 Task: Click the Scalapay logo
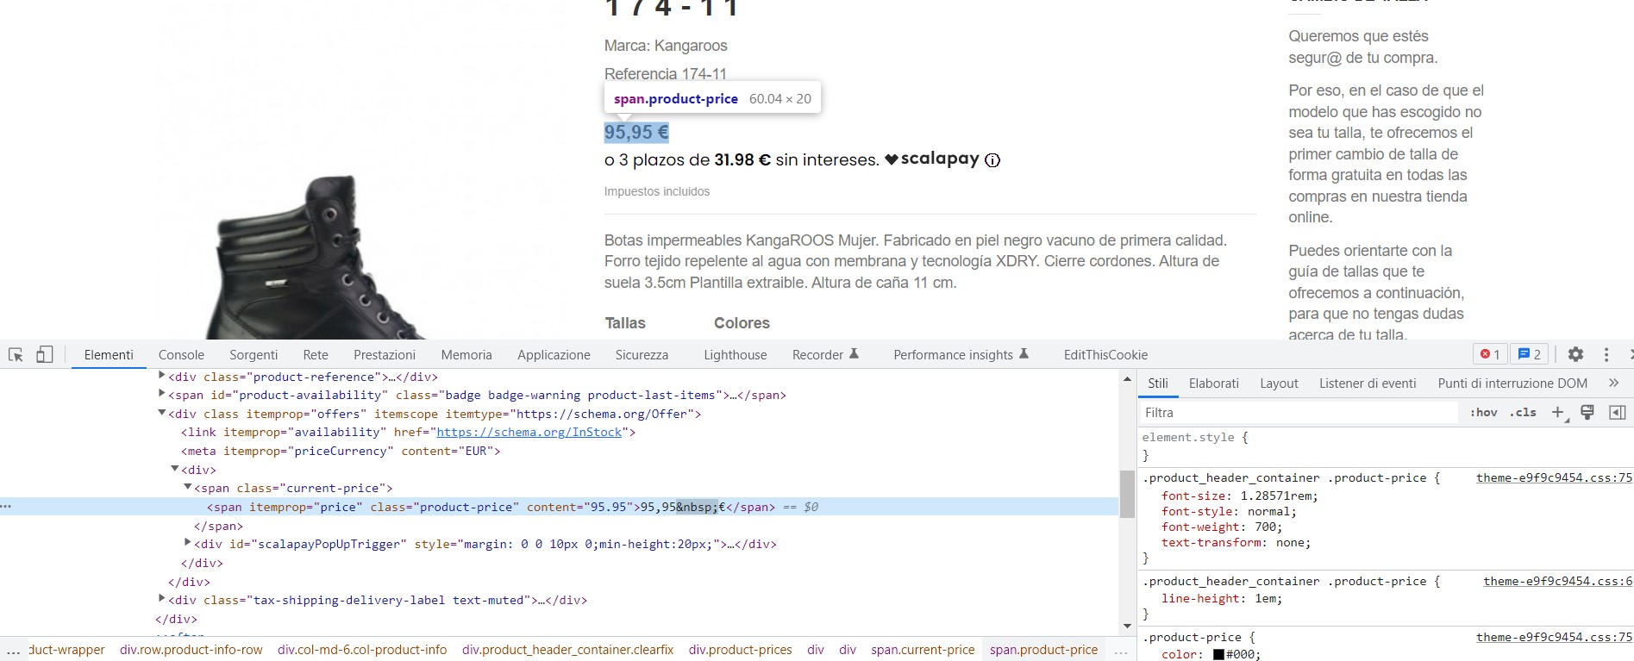(932, 159)
